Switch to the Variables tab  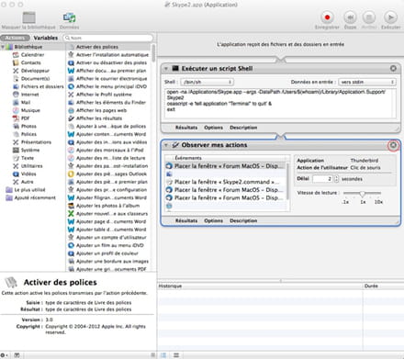click(x=46, y=38)
